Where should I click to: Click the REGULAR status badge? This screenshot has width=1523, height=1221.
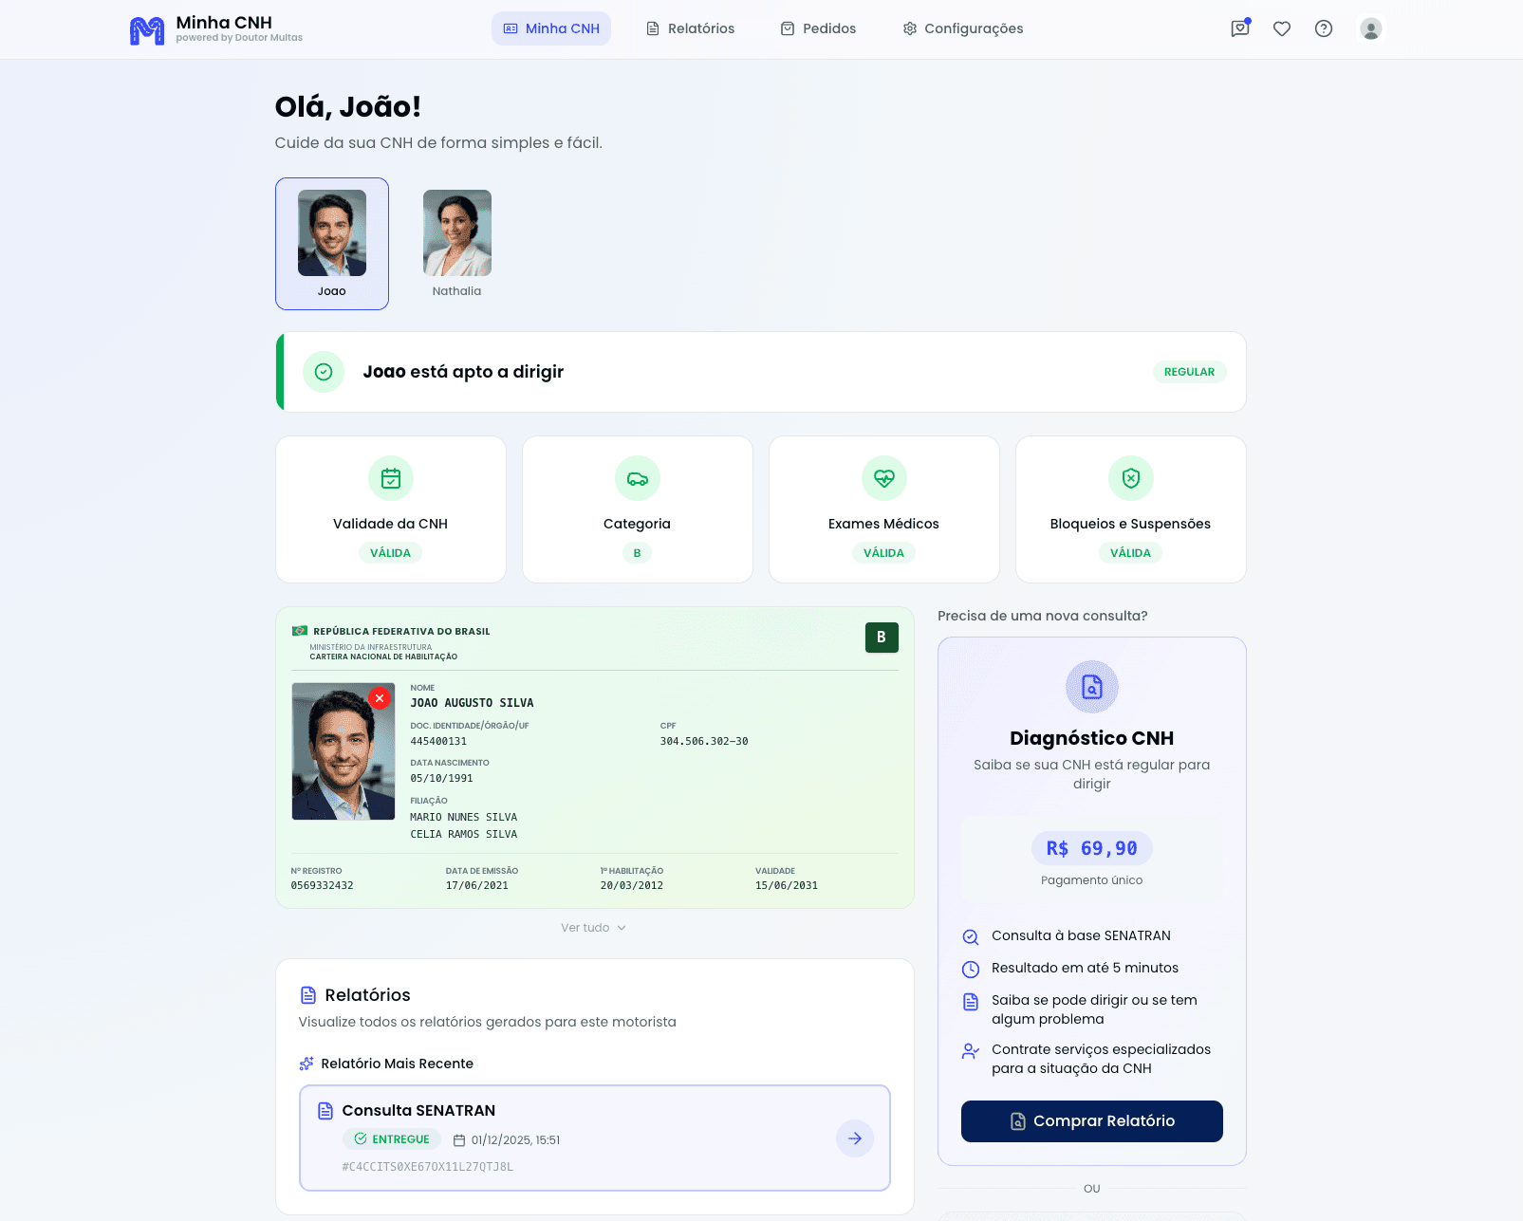1189,372
